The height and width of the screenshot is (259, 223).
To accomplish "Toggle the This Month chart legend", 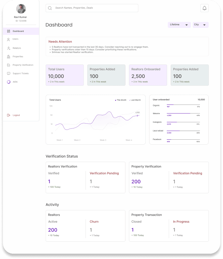I will pyautogui.click(x=121, y=100).
